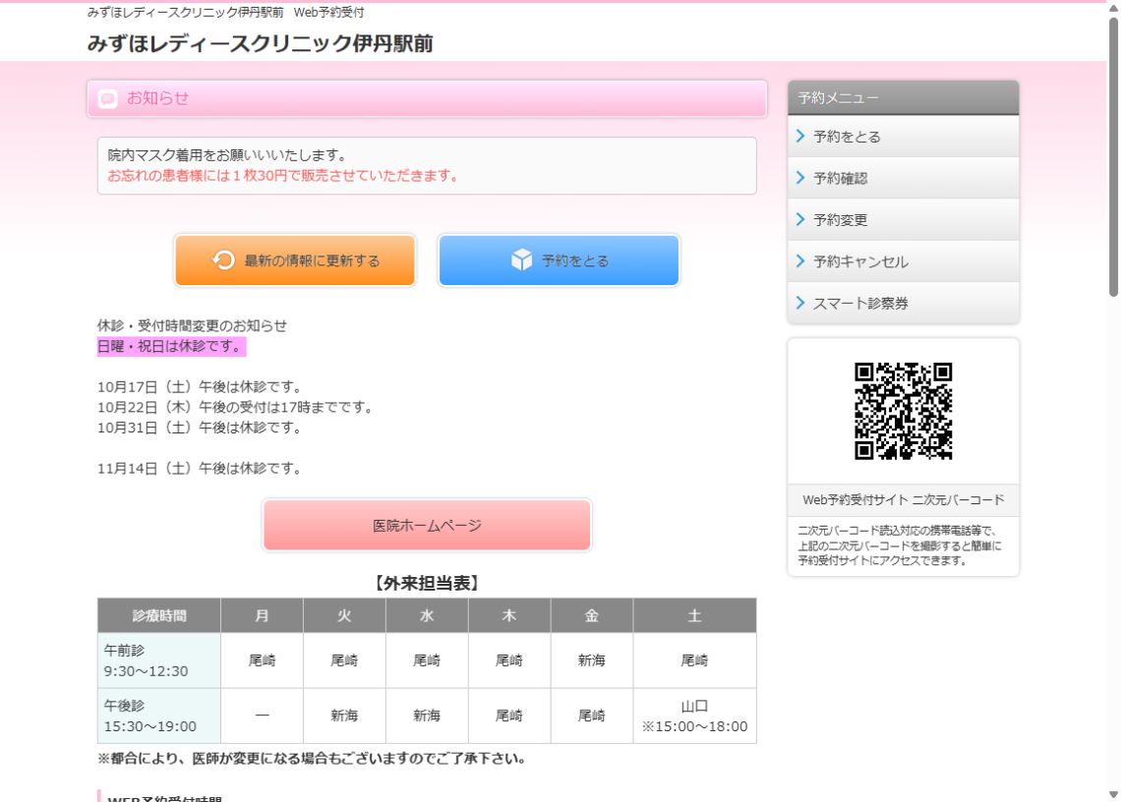Click the 院内マスク着用 notice line
The height and width of the screenshot is (802, 1121).
227,155
